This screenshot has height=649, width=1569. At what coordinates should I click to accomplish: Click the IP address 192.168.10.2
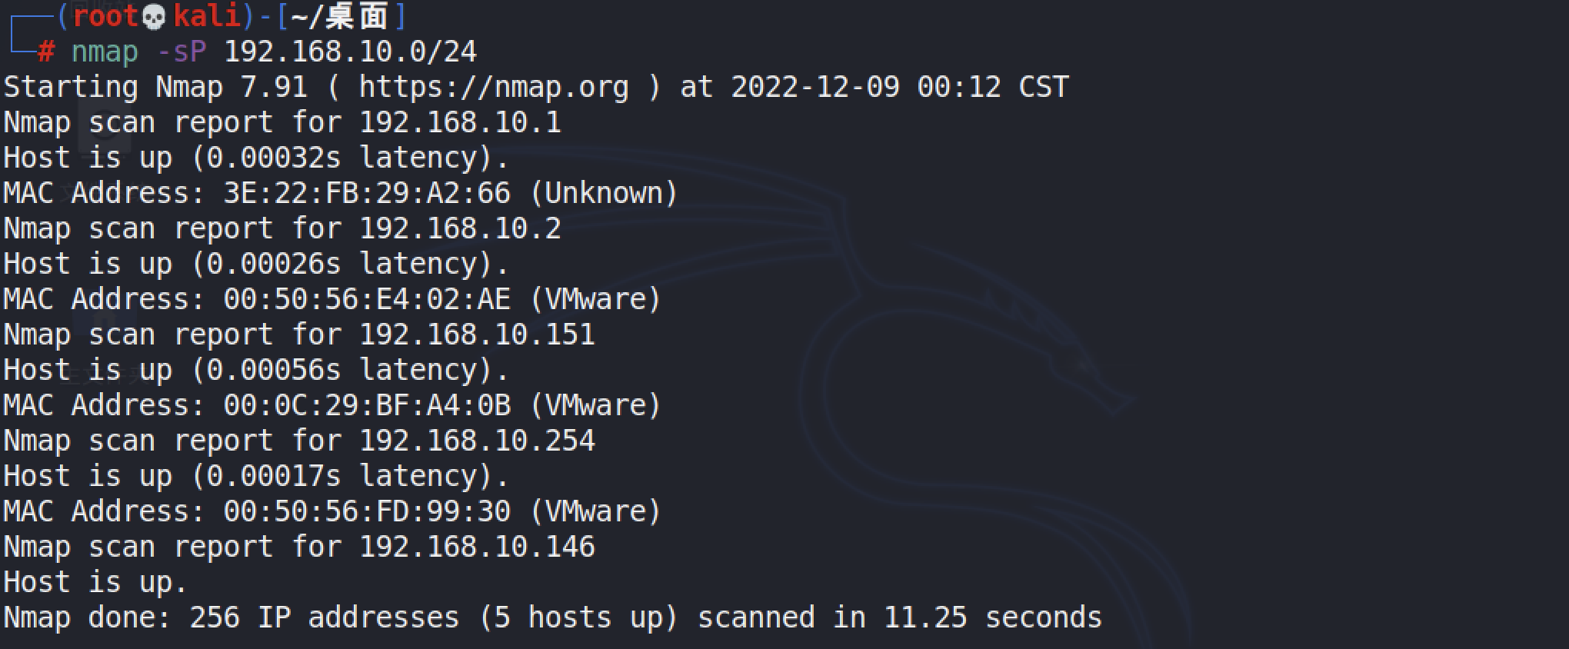(x=460, y=228)
